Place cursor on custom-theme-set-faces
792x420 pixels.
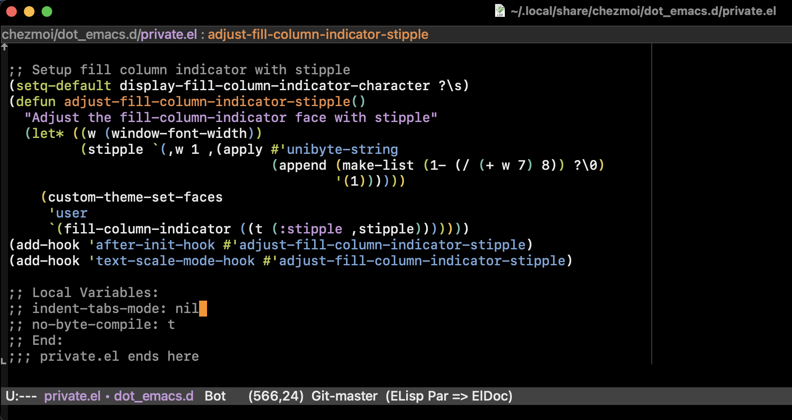click(135, 197)
